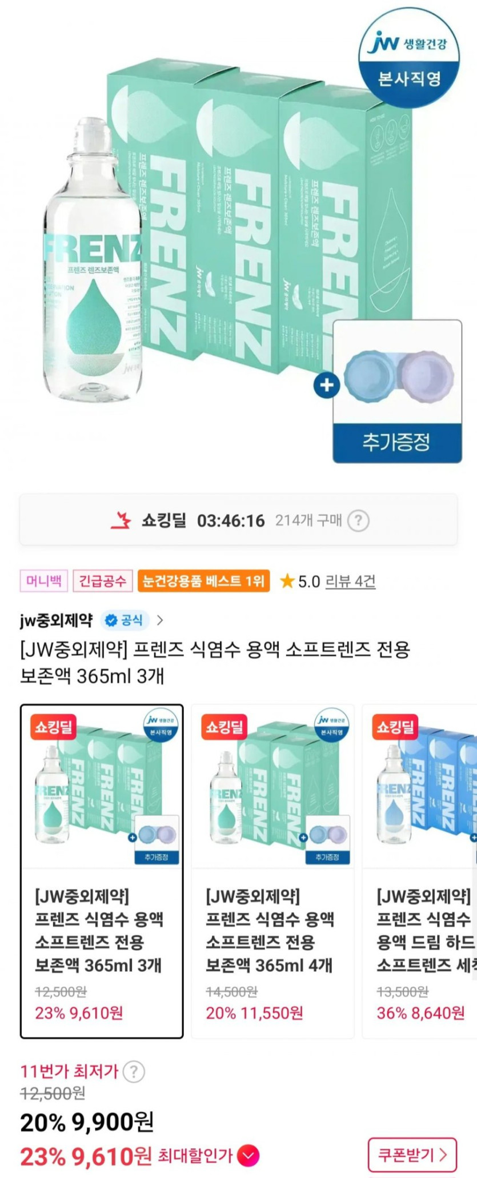Viewport: 477px width, 1178px height.
Task: Select the 365ml 4개 option card
Action: [272, 871]
